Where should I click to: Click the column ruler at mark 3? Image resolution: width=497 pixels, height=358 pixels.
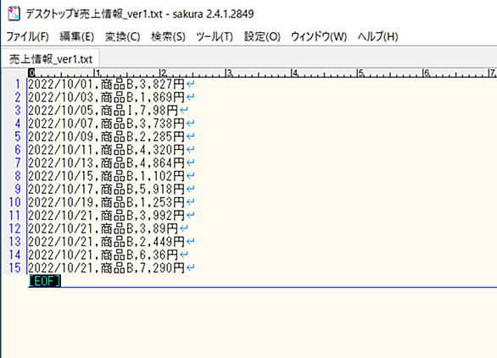coord(230,74)
